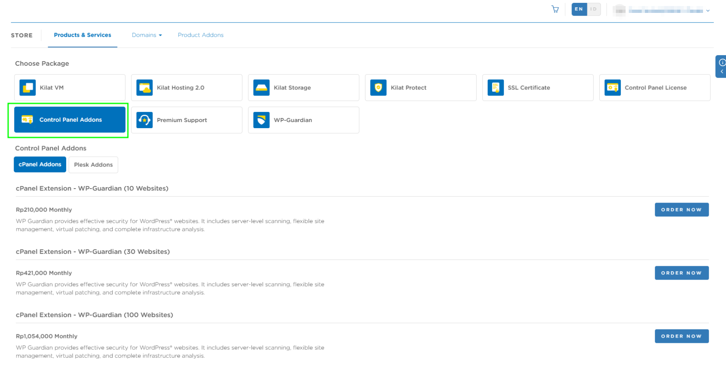Viewport: 726px width, 367px height.
Task: Click the Kilat Protect shield icon
Action: click(378, 87)
